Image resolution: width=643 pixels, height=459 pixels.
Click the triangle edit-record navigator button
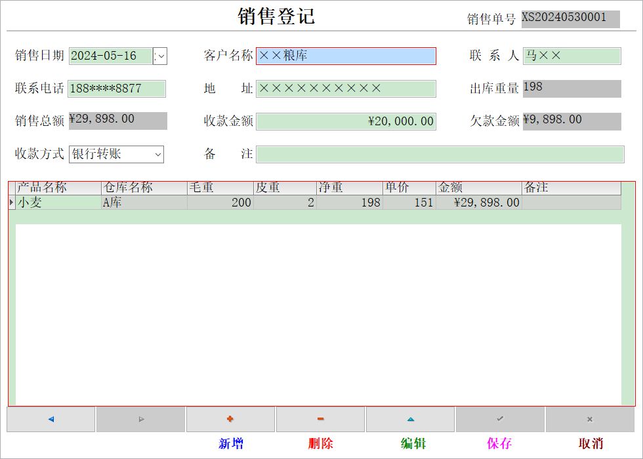coord(411,419)
